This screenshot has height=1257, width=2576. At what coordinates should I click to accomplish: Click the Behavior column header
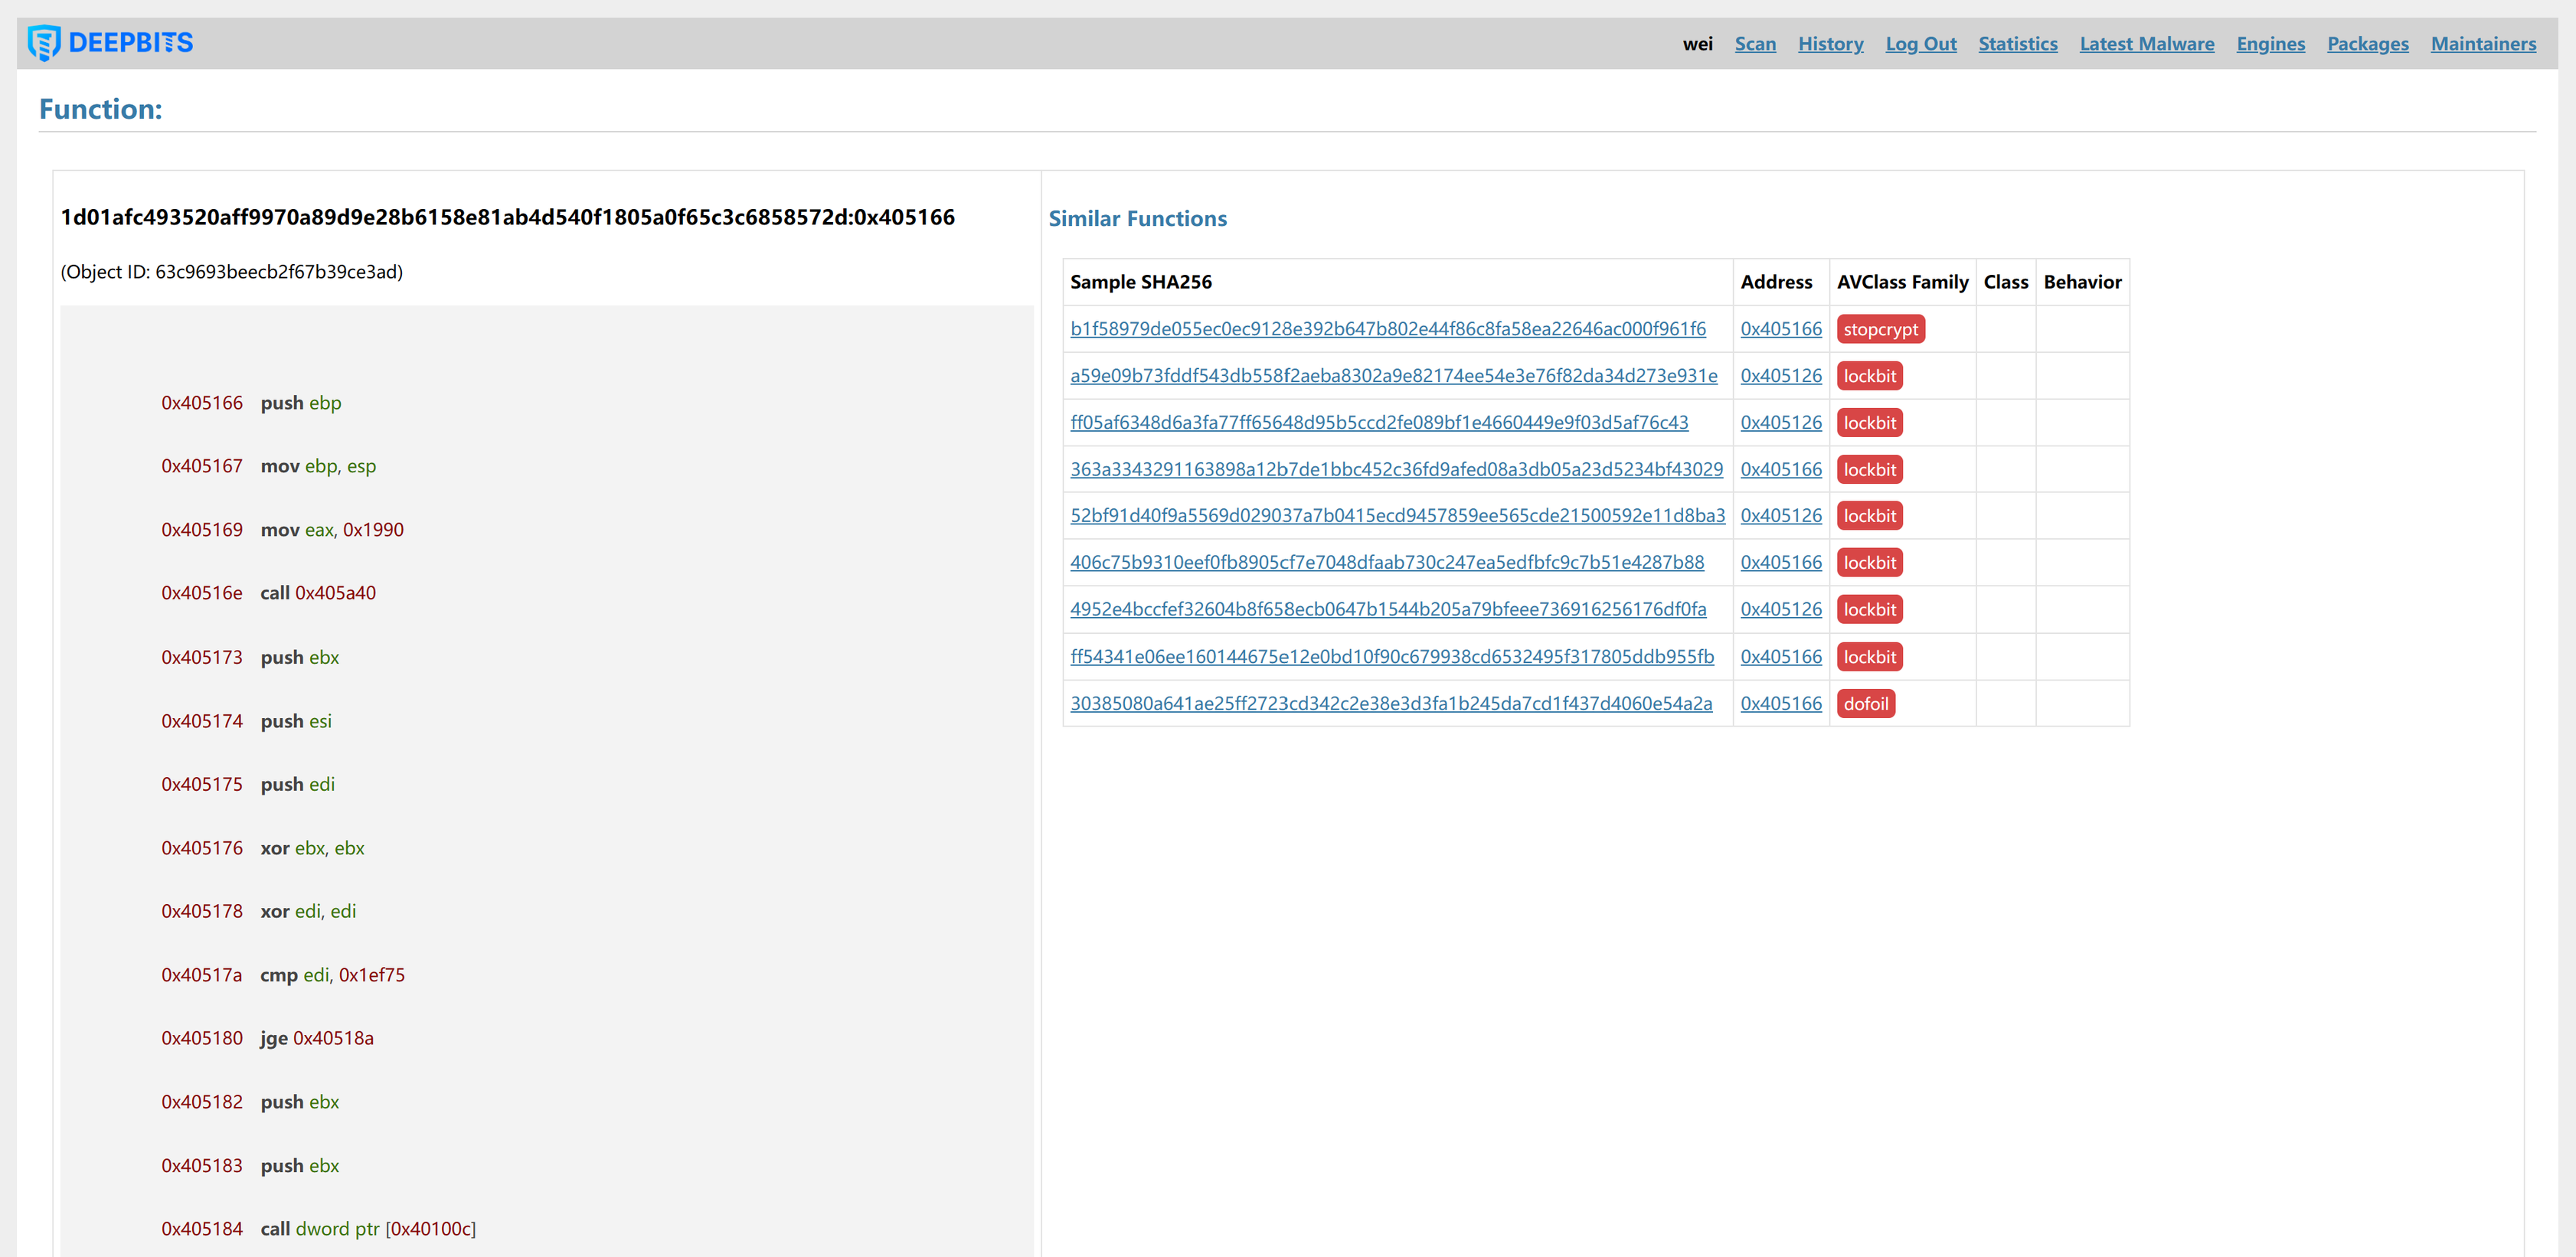click(2082, 282)
